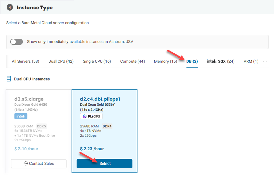Screen dimensions: 274x178
Task: Click the 6x 15.36TB NVMe spec
Action: coord(28,131)
